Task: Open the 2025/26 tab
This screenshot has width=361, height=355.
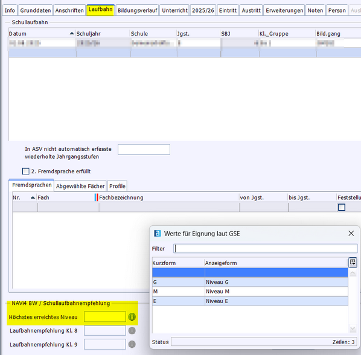Action: [203, 11]
